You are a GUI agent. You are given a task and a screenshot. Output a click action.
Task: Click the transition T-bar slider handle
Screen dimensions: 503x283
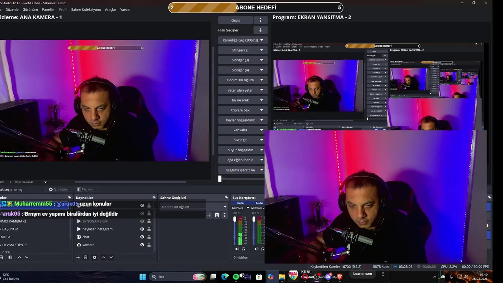pyautogui.click(x=220, y=179)
